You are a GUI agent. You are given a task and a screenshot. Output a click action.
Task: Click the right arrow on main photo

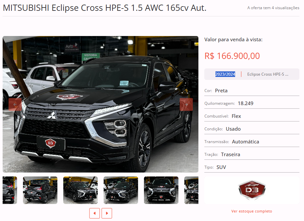(186, 104)
